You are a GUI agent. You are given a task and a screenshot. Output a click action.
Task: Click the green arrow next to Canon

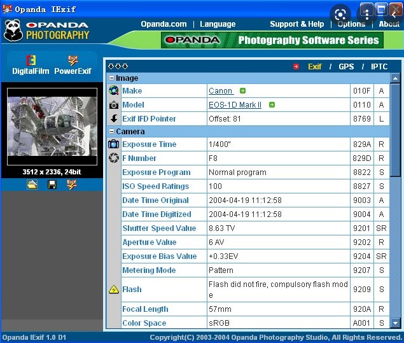point(242,91)
